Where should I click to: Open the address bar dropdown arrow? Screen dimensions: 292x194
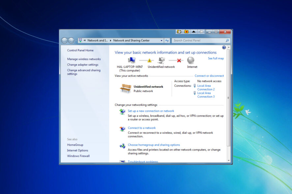pos(161,40)
